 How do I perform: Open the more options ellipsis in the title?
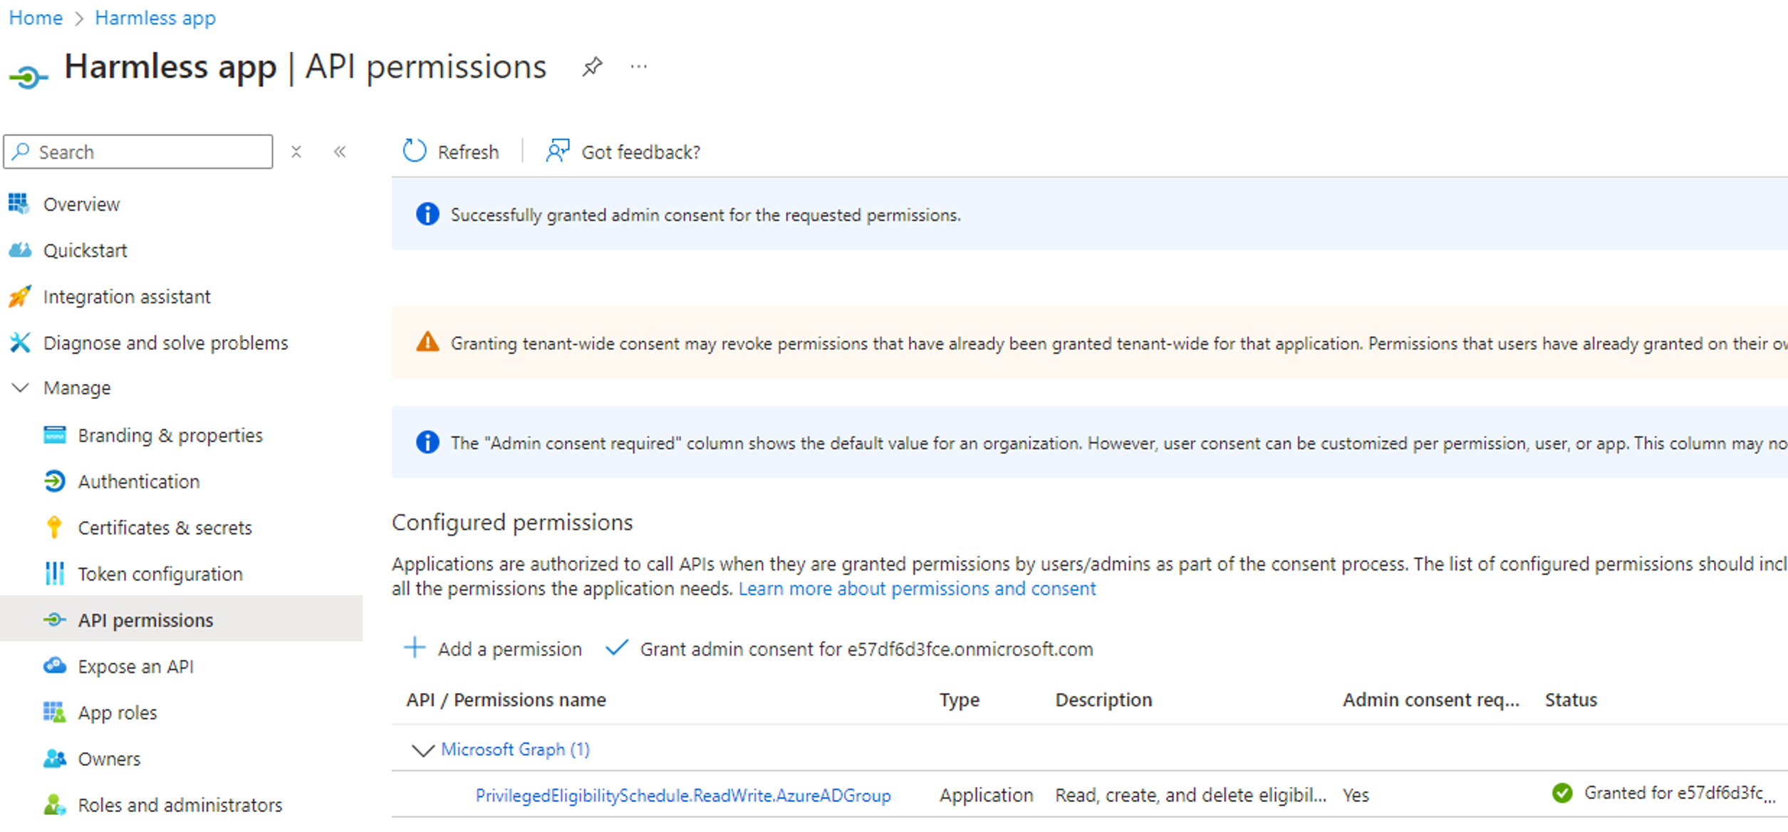point(639,67)
